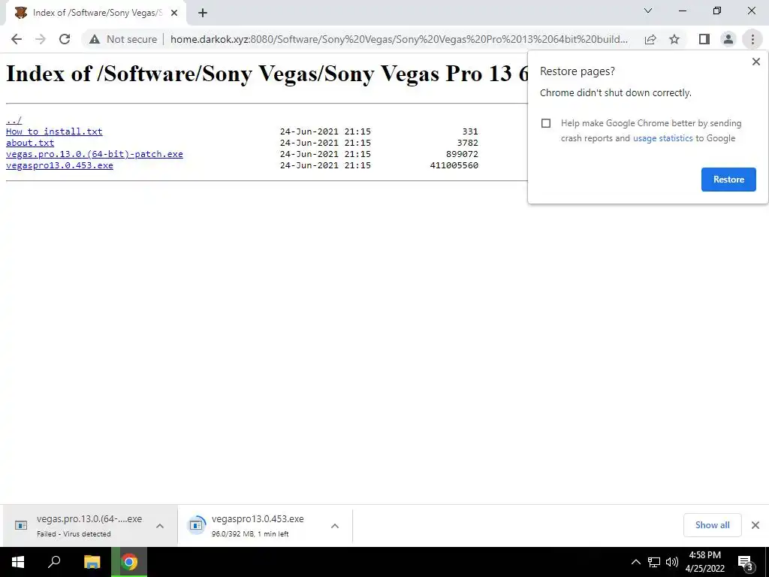769x577 pixels.
Task: Open the usage statistics link
Action: point(662,138)
